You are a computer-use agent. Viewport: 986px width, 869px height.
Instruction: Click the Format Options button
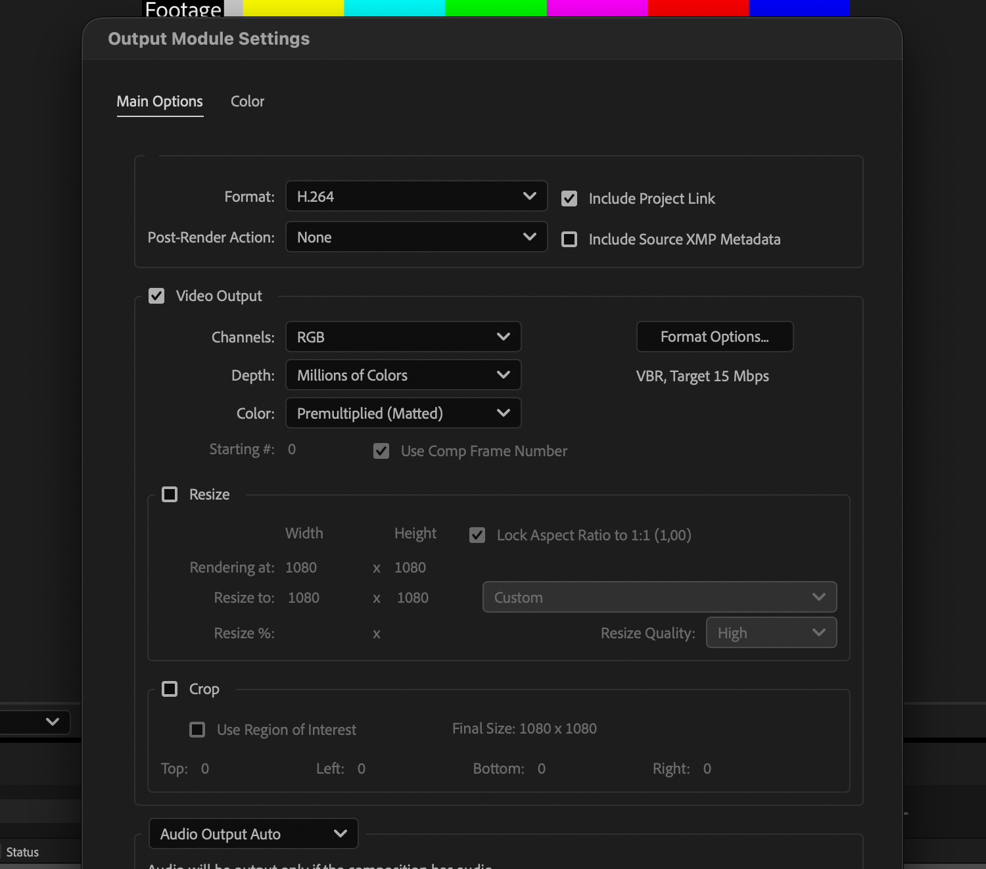pyautogui.click(x=715, y=337)
